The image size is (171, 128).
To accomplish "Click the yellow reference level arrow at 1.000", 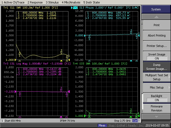I will (x=15, y=60).
